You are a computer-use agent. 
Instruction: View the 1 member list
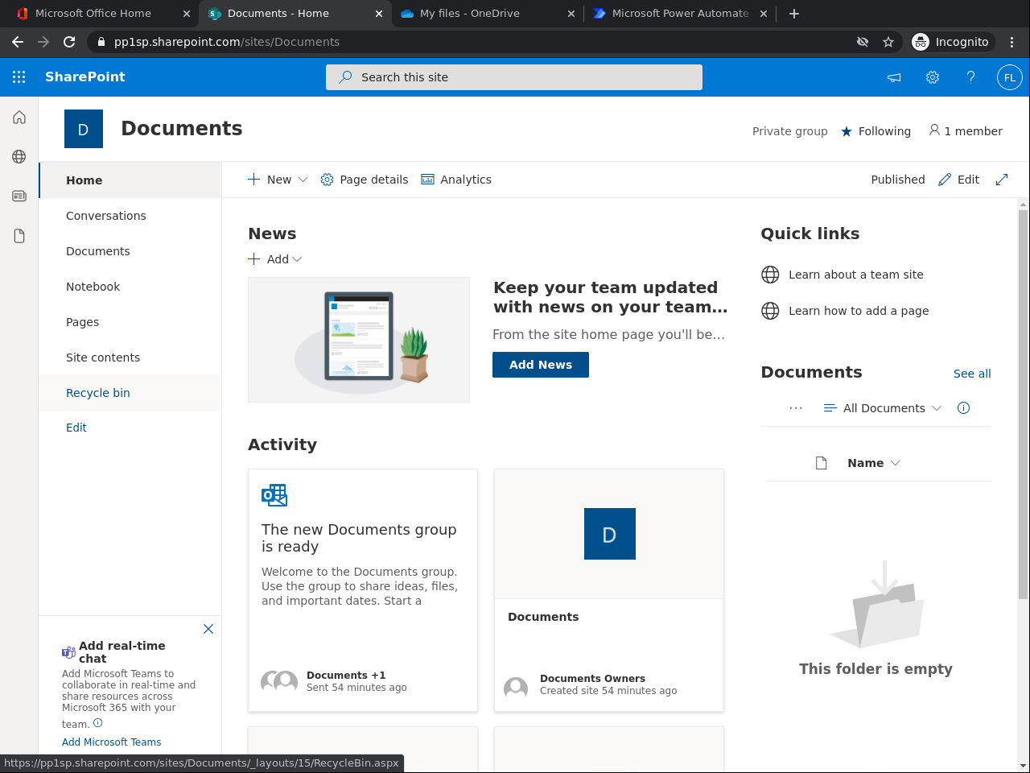point(966,131)
